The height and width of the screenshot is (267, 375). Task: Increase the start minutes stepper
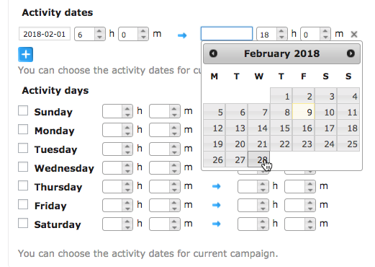coord(143,31)
